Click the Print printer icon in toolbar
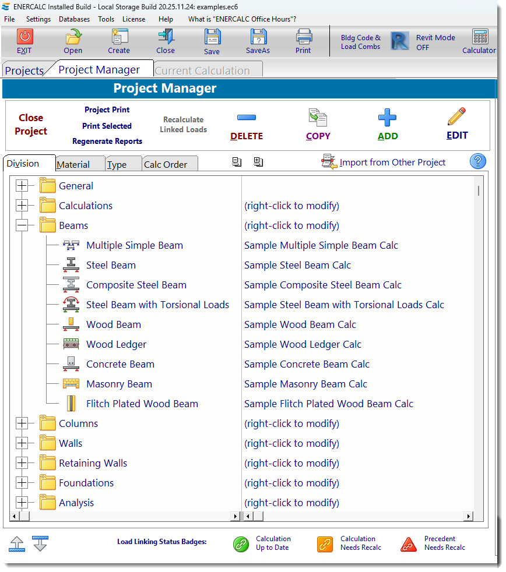The image size is (506, 572). coord(304,37)
